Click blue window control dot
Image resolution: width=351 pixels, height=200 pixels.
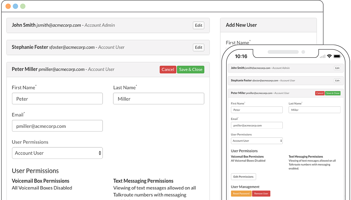pos(16,6)
